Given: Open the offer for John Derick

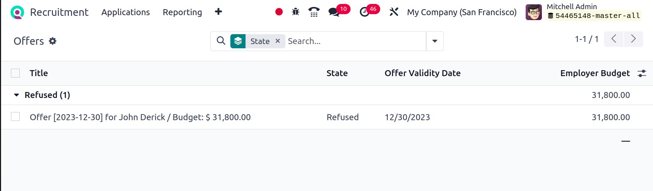Looking at the screenshot, I should tap(140, 117).
